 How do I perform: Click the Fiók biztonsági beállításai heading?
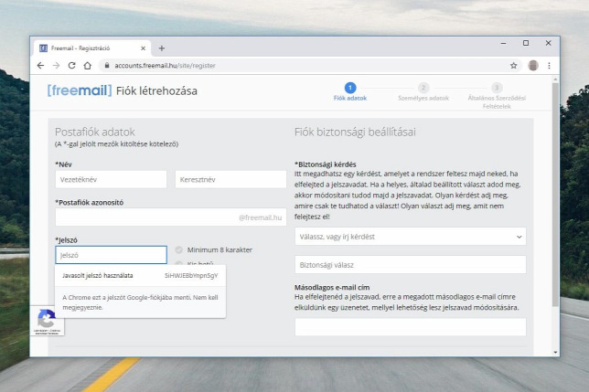355,132
